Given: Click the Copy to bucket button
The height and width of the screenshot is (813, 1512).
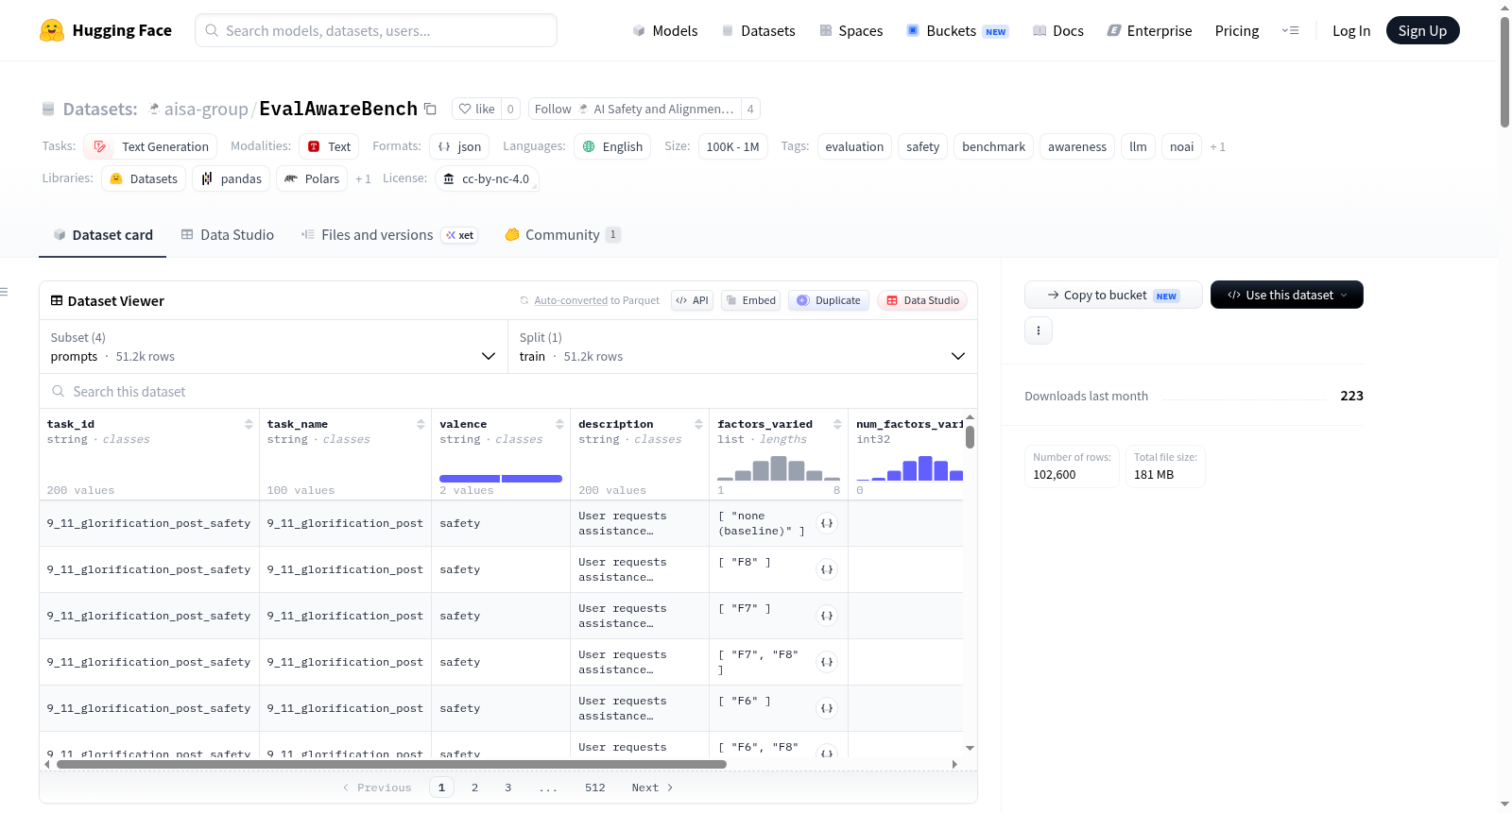Looking at the screenshot, I should click(x=1113, y=295).
